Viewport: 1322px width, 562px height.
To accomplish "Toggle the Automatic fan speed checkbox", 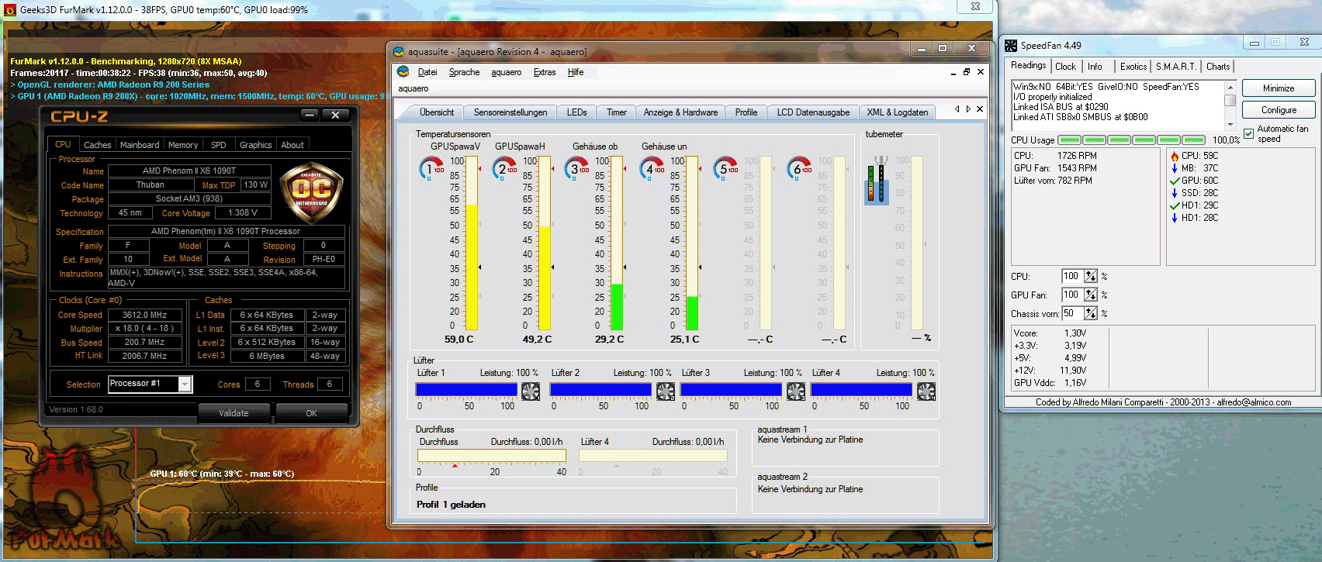I will pos(1248,133).
